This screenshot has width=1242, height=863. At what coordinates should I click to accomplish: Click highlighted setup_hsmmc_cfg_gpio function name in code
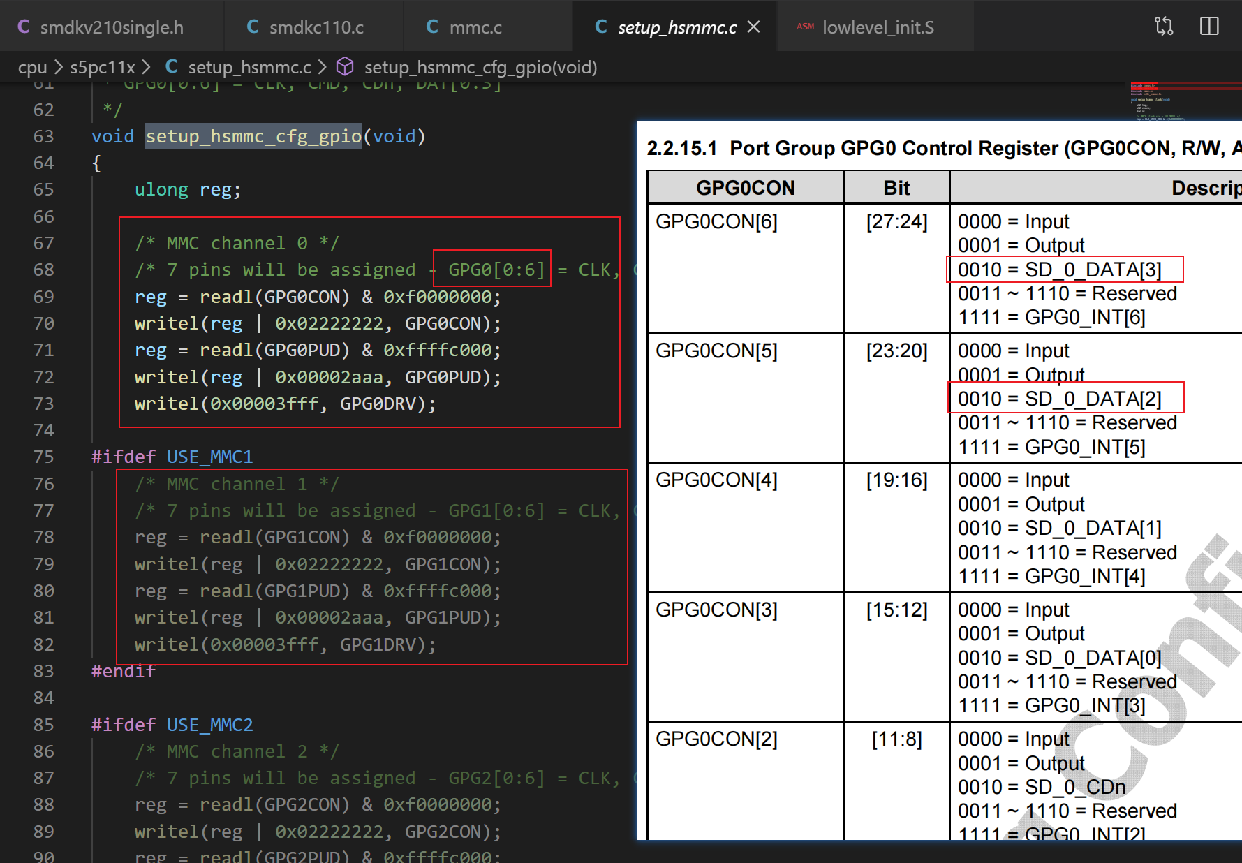[x=253, y=136]
